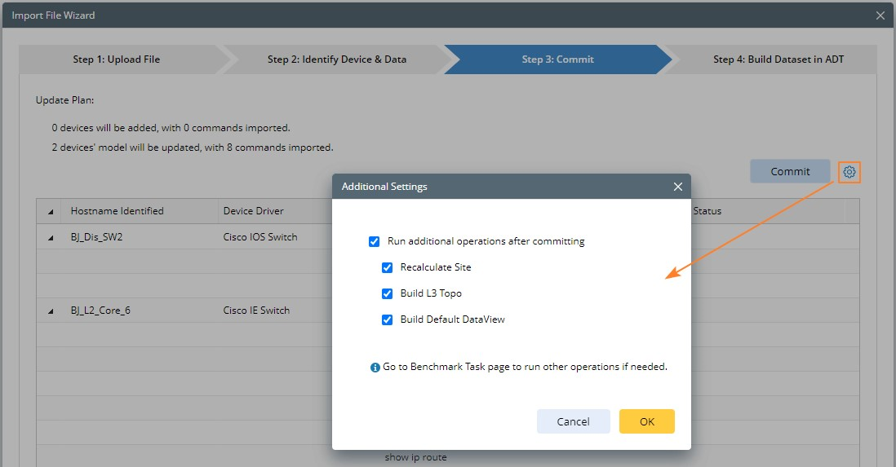The height and width of the screenshot is (467, 896).
Task: Click Cancel in Additional Settings
Action: (x=573, y=421)
